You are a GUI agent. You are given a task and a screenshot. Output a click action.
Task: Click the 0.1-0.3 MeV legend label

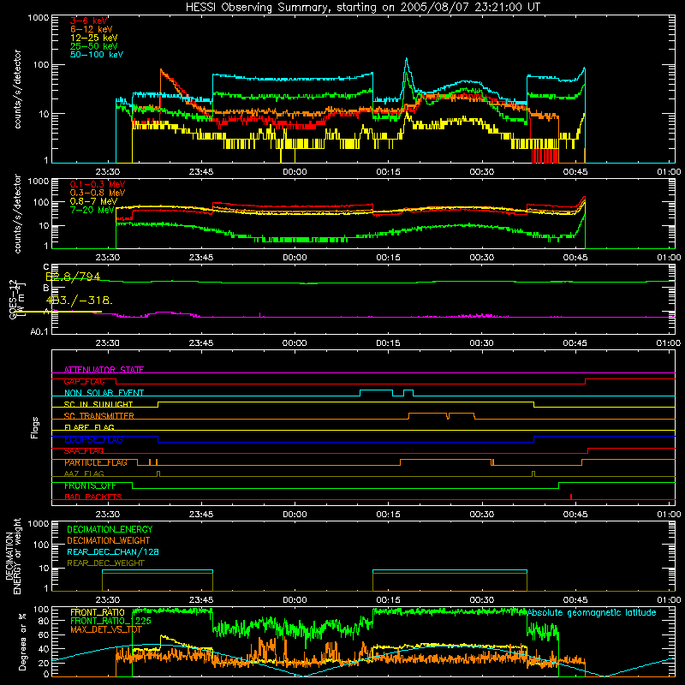(x=98, y=184)
